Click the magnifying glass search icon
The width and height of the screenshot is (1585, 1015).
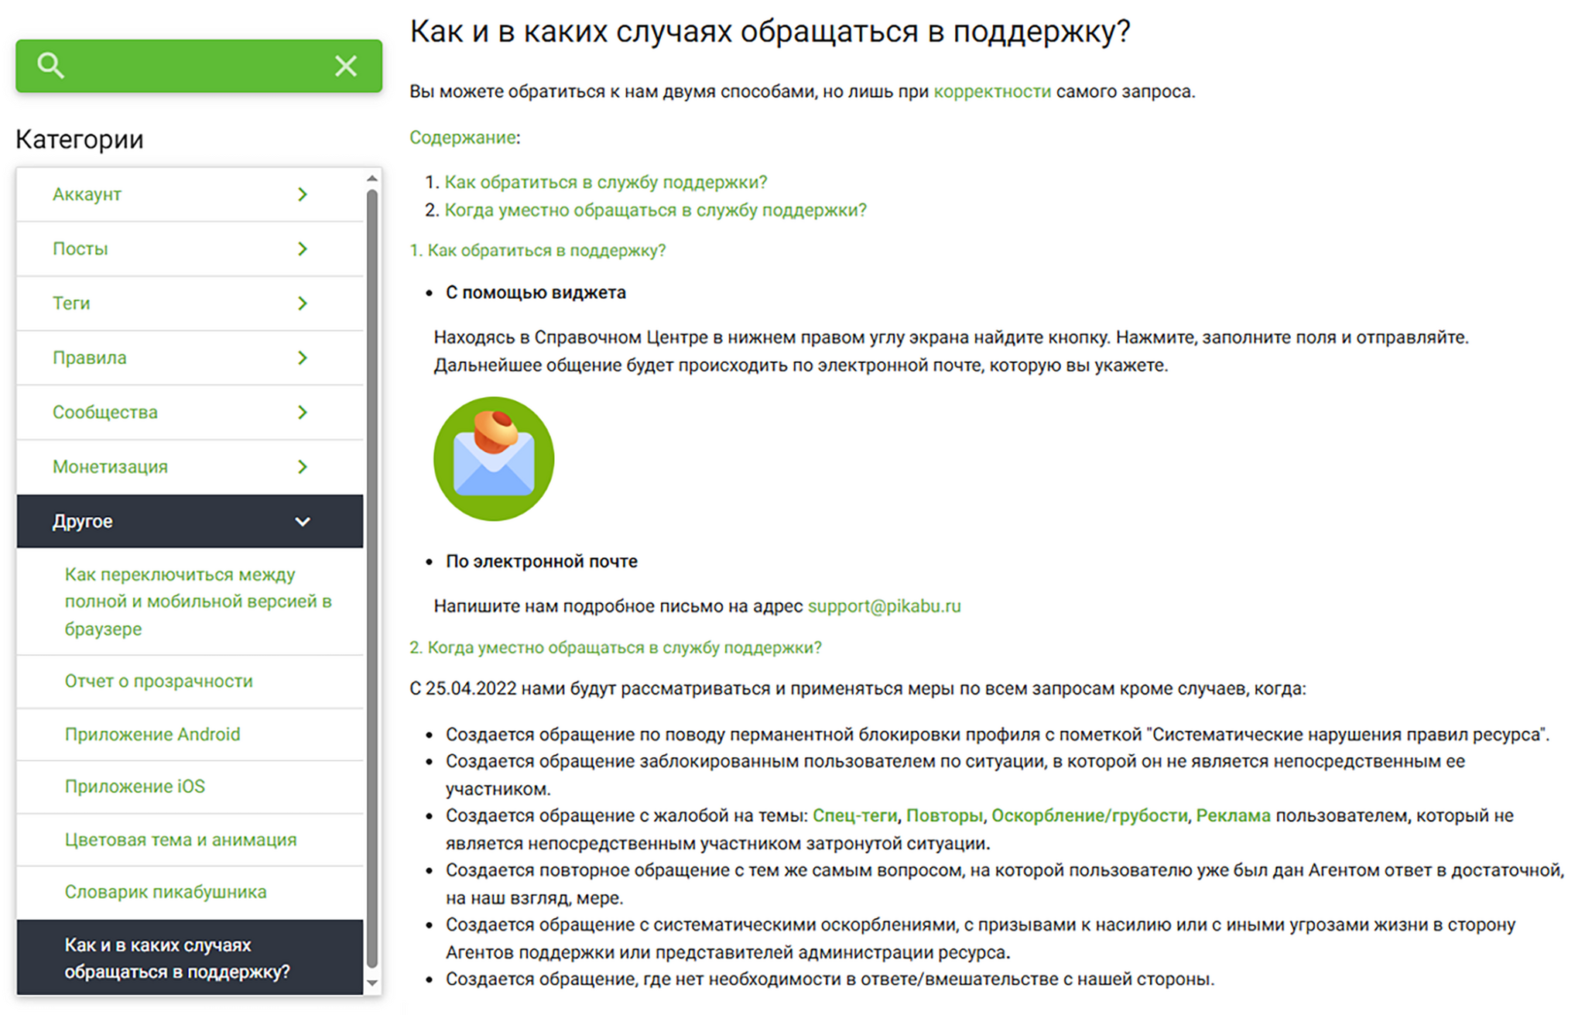(x=50, y=66)
